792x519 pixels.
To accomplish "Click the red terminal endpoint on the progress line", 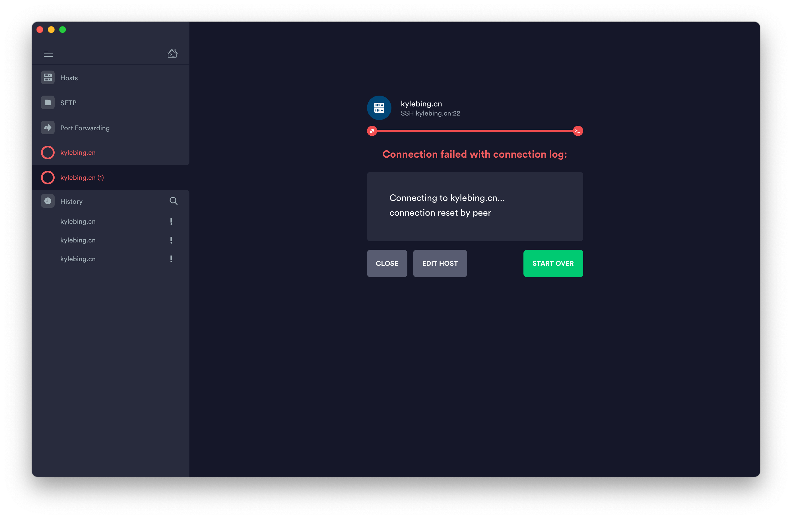I will point(578,131).
